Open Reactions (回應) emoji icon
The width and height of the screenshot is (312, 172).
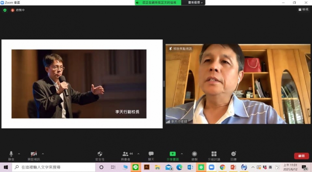click(233, 154)
